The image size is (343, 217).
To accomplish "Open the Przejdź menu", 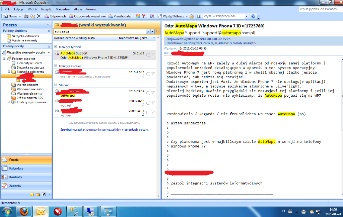I will (x=46, y=9).
